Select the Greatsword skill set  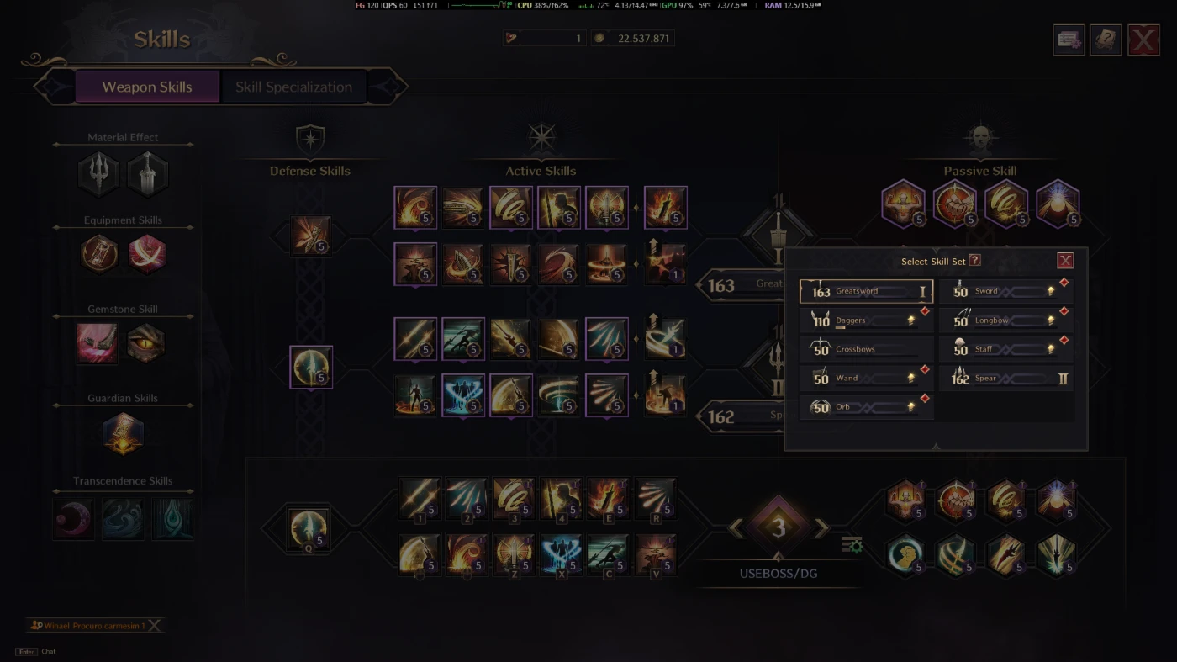point(867,292)
